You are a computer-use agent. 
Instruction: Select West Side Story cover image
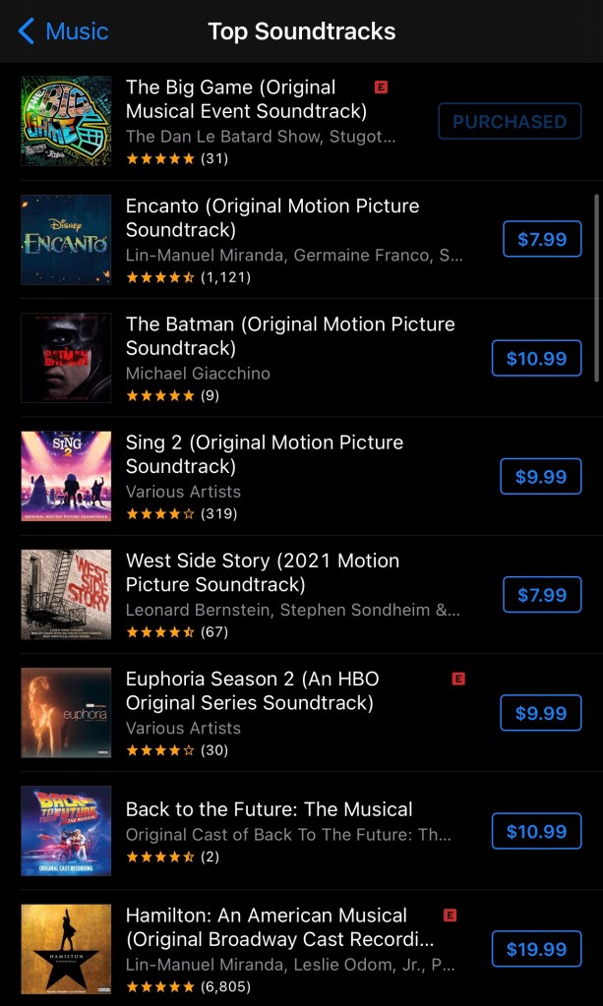pos(66,594)
